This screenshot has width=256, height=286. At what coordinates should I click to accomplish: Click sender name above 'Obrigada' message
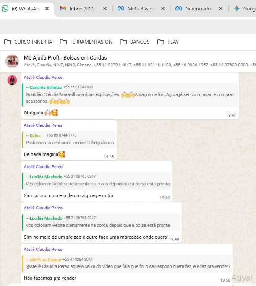point(43,77)
